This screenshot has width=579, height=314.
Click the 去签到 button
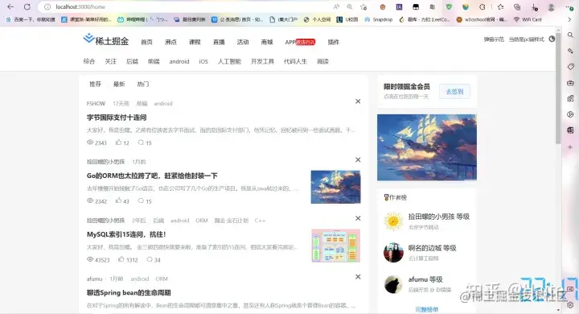pos(454,91)
